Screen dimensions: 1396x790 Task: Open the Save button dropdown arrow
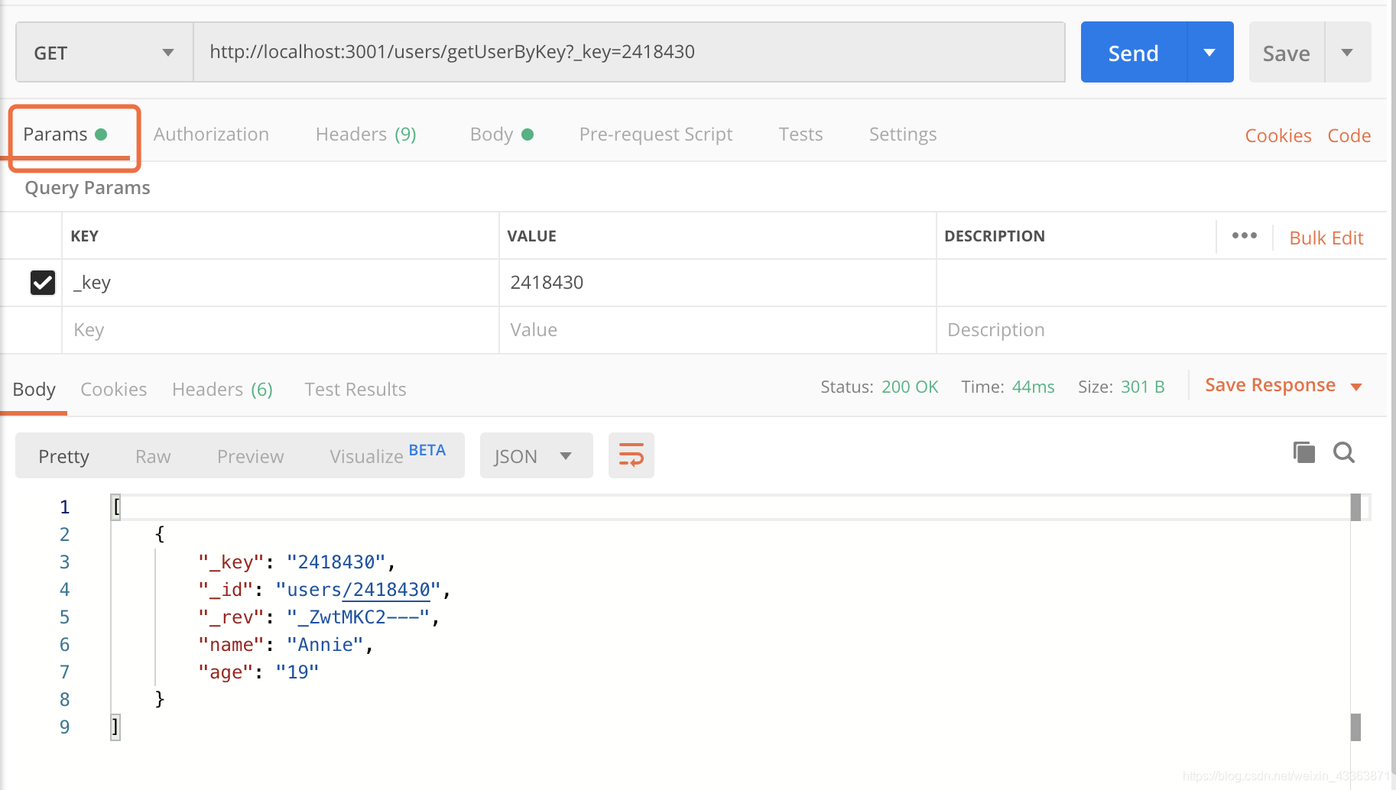1347,52
